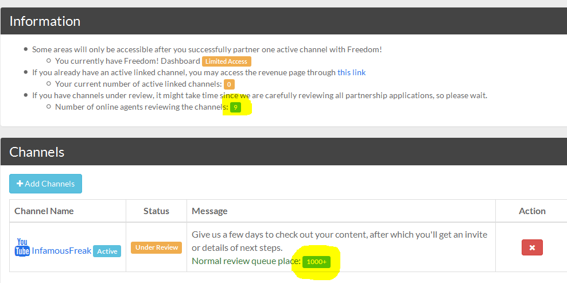Viewport: 567px width, 283px height.
Task: Click the 1000+ queue place badge
Action: tap(317, 262)
